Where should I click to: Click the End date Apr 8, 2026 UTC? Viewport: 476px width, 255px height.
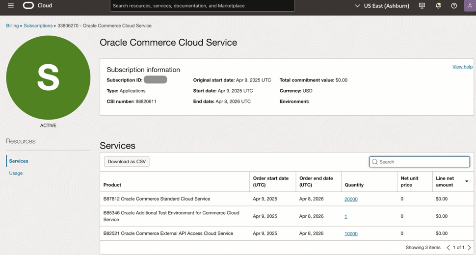(x=222, y=102)
